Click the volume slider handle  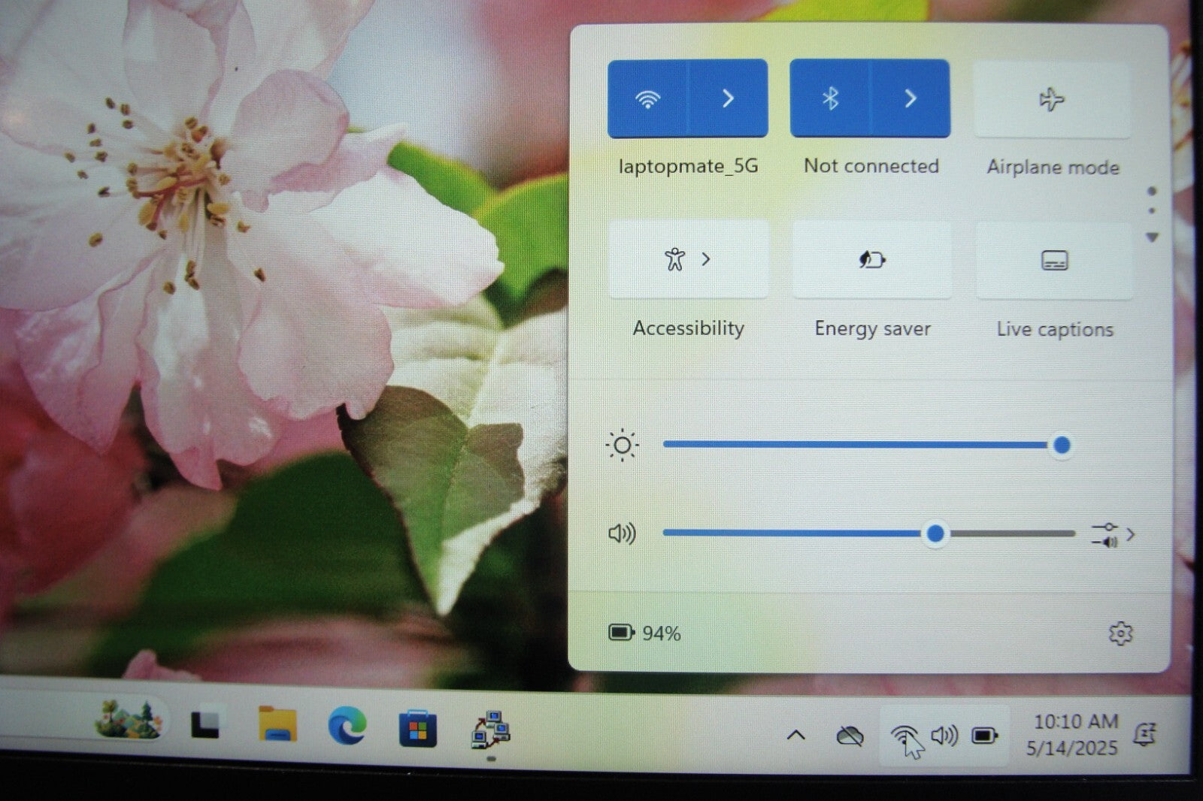point(935,533)
